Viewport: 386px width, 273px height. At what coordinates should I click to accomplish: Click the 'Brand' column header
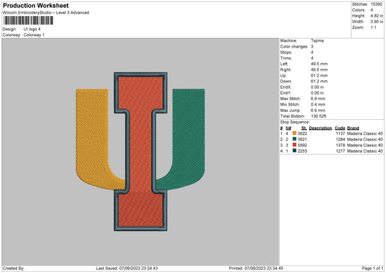pyautogui.click(x=353, y=128)
